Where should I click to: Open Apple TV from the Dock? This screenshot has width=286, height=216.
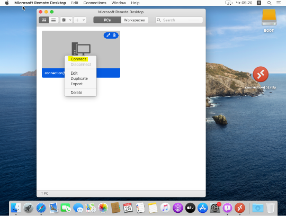tap(190, 208)
